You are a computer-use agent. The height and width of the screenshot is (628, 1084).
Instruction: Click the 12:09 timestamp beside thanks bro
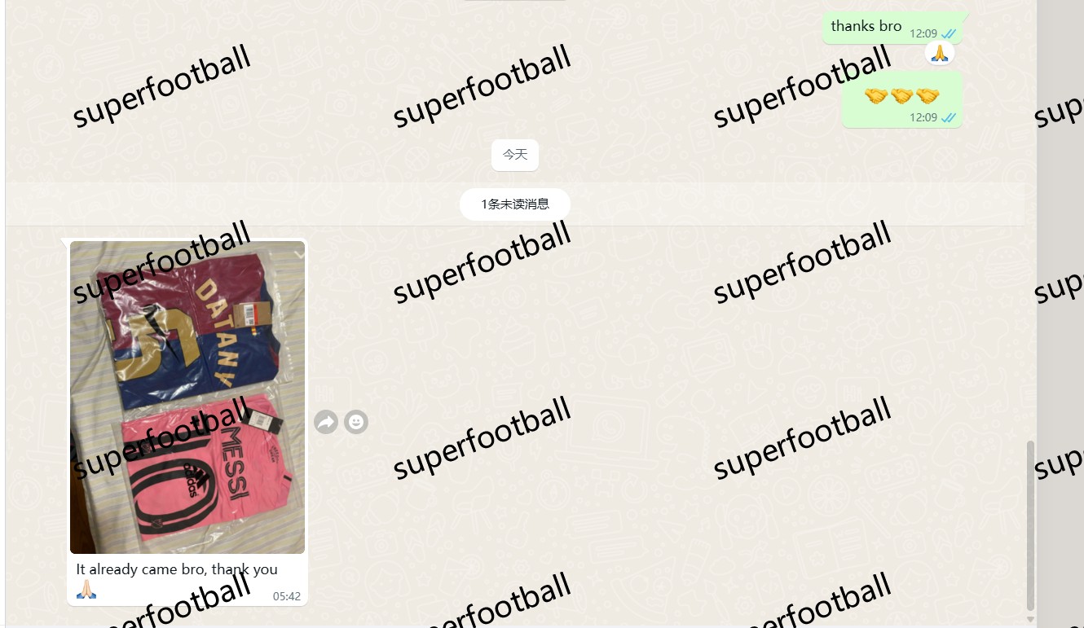click(x=923, y=34)
